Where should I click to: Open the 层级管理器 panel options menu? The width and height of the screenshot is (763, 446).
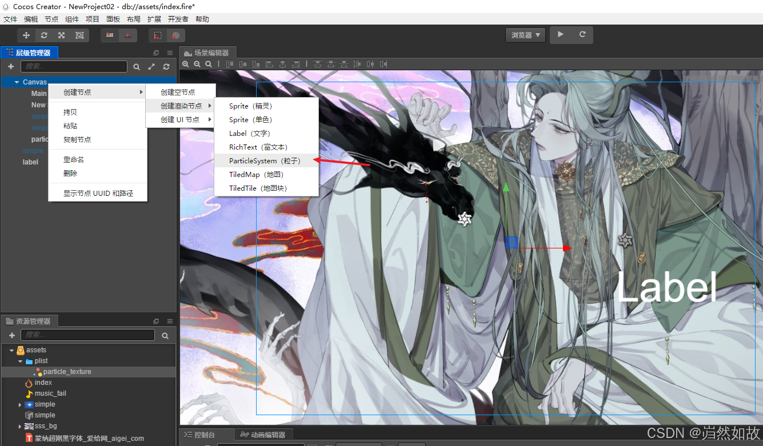[170, 53]
